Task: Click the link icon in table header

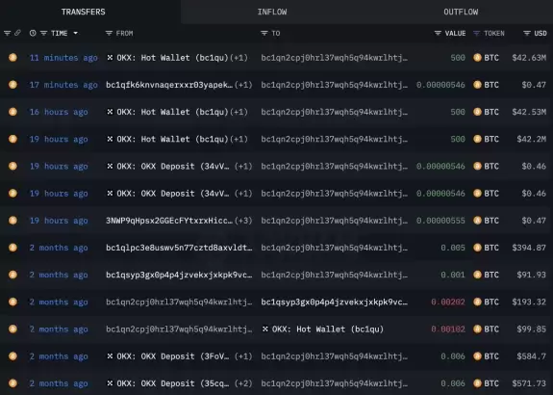Action: click(x=17, y=33)
